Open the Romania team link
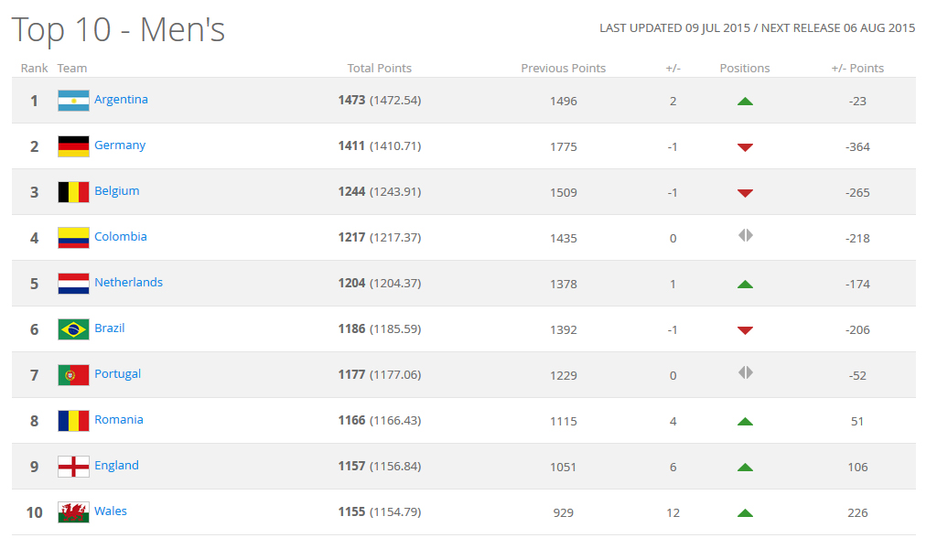 point(119,420)
